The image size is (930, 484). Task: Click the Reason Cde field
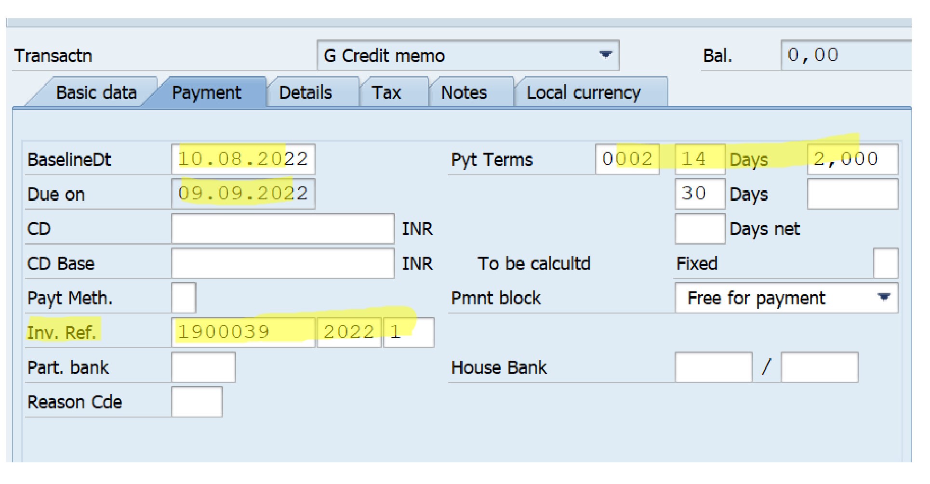197,402
